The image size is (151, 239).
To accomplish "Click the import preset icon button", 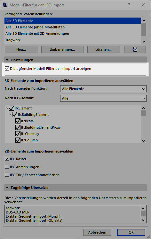I will pos(135,49).
